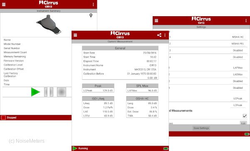
Task: Open hamburger menu in Settings window
Action: coord(156,21)
